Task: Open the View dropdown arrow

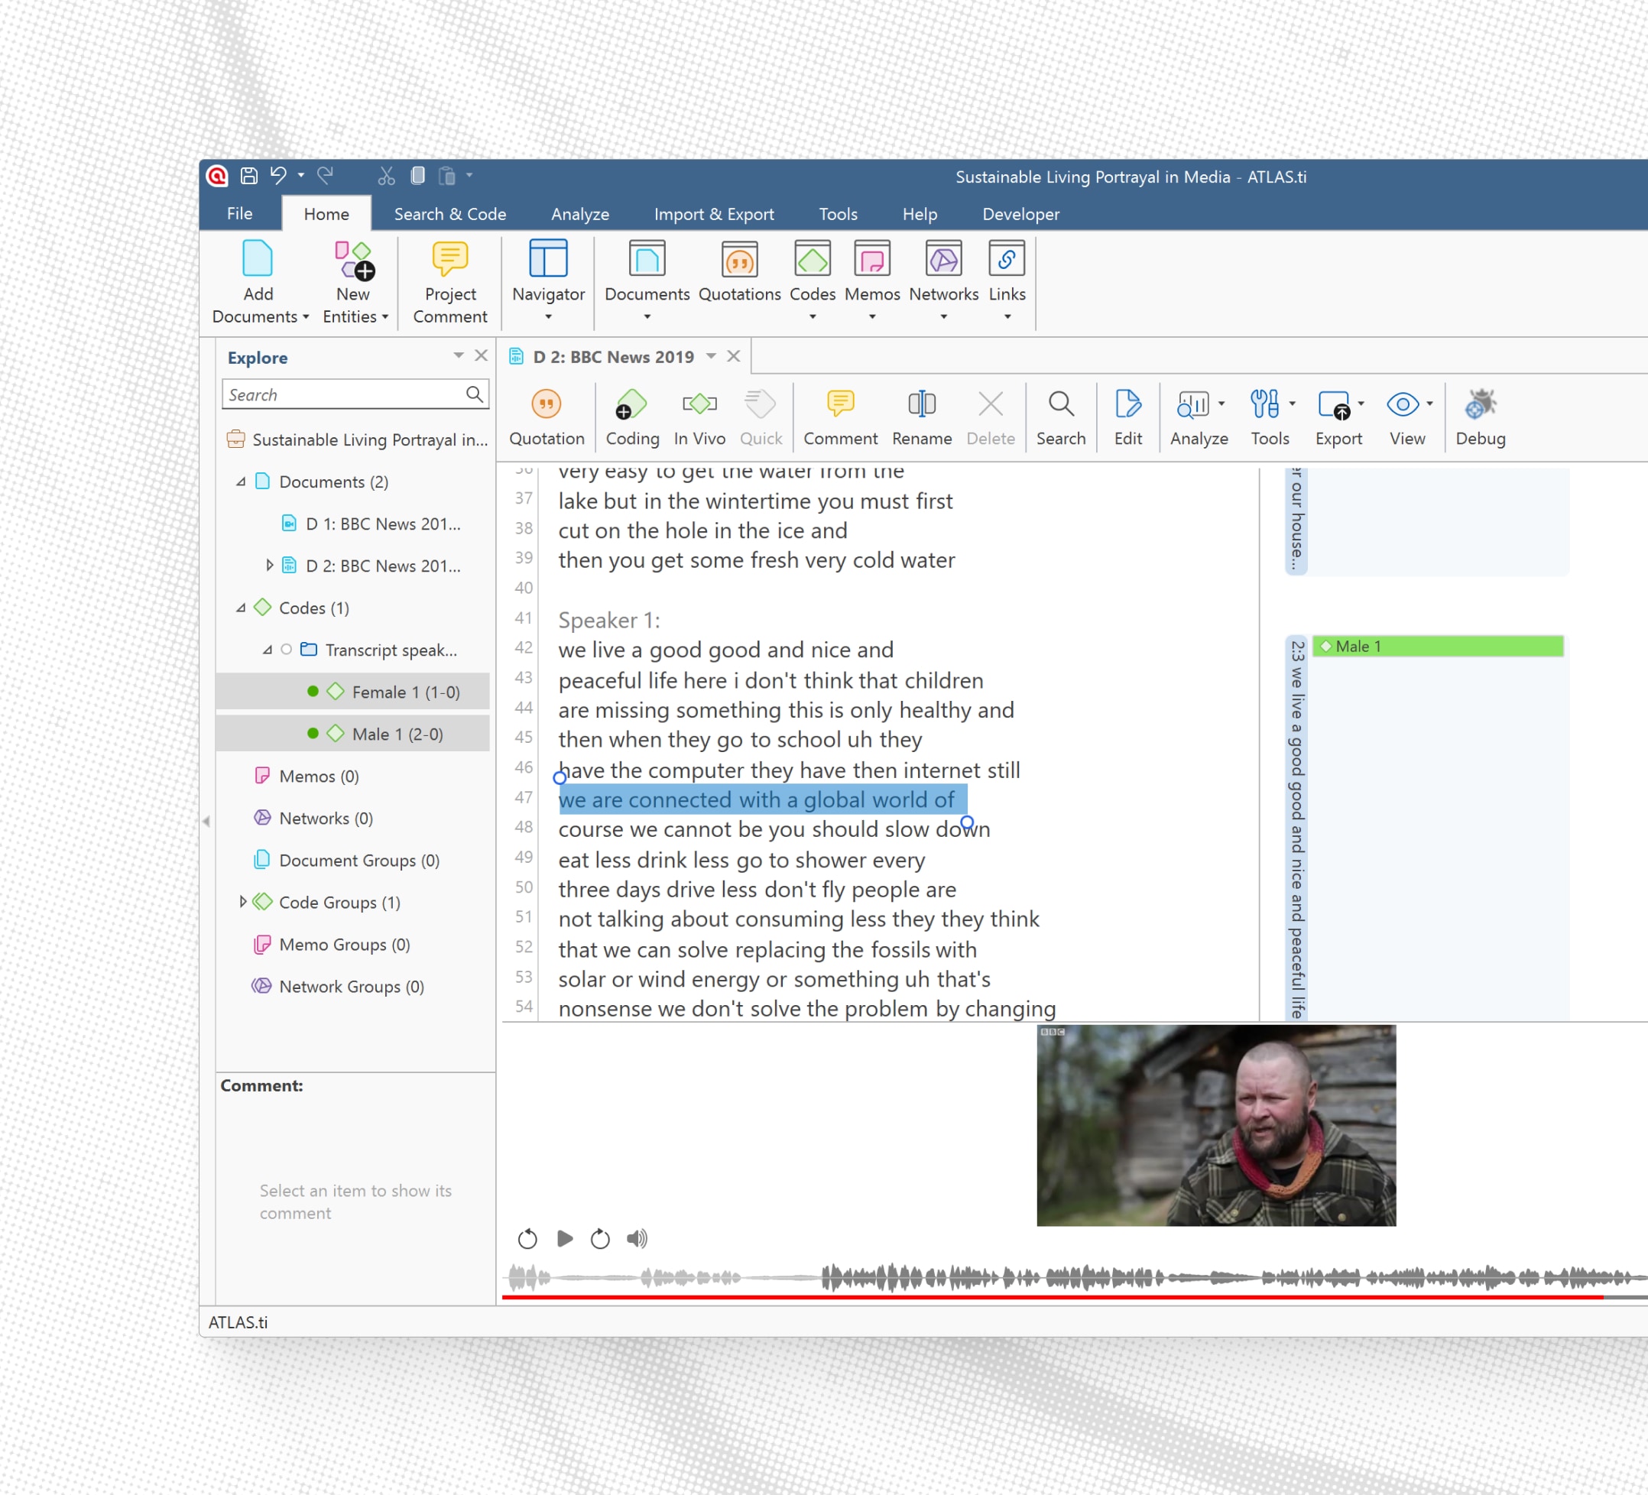Action: [x=1429, y=404]
